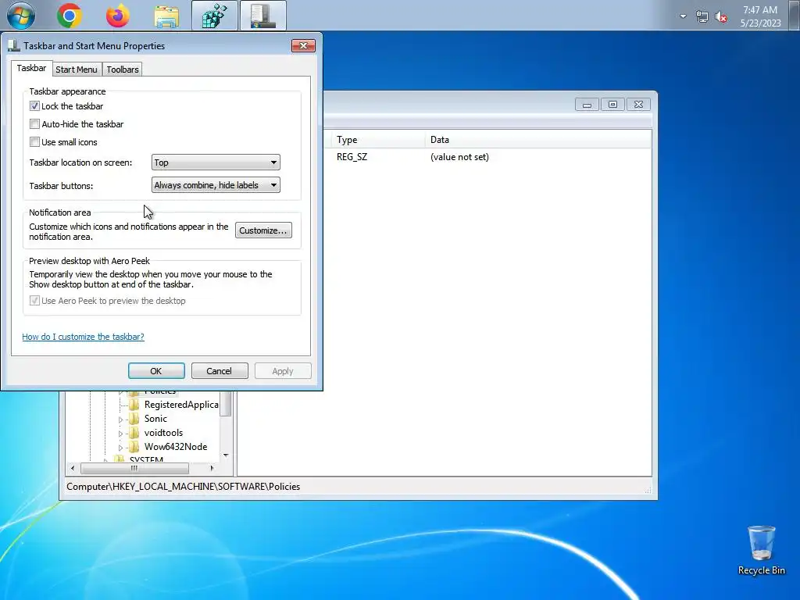This screenshot has height=600, width=800.
Task: Open Windows Explorer from the taskbar
Action: (x=166, y=16)
